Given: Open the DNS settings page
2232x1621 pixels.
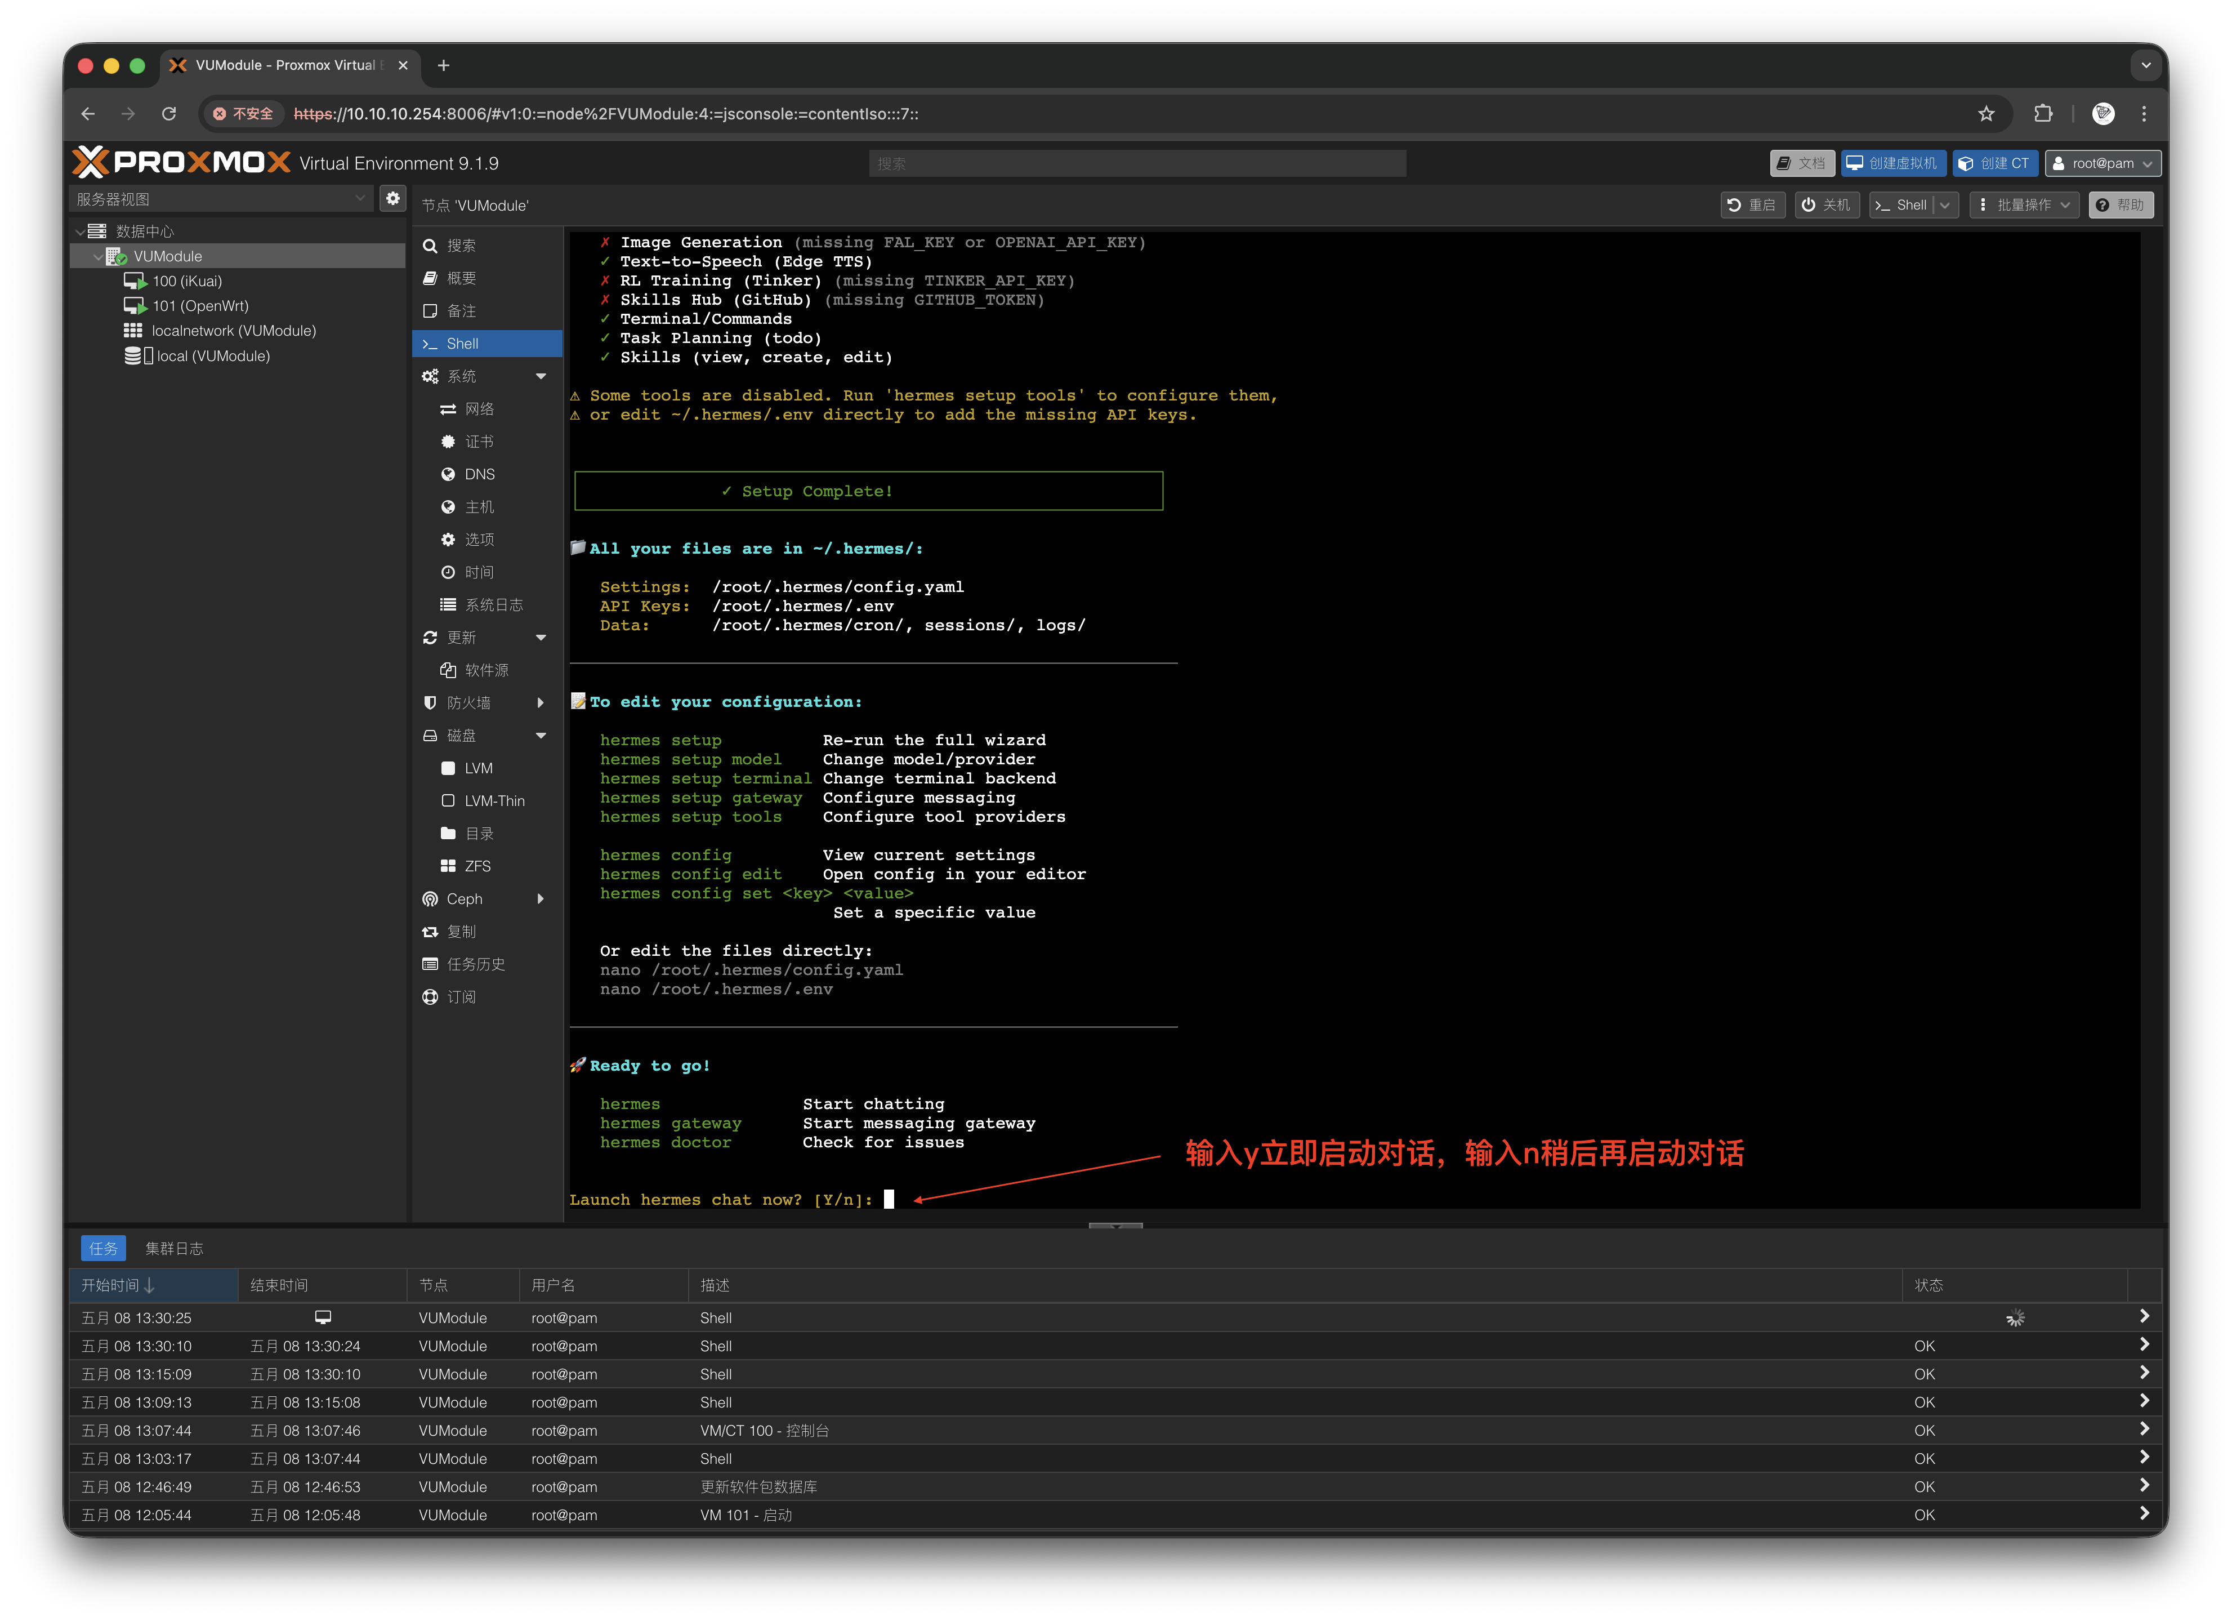Looking at the screenshot, I should click(x=486, y=474).
